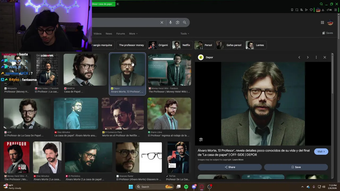Open the Google account avatar

(x=330, y=23)
